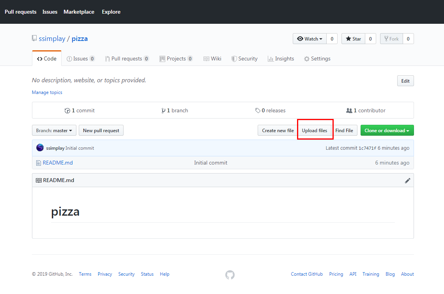Open the Insights tab
Screen dimensions: 444x294
click(x=281, y=58)
